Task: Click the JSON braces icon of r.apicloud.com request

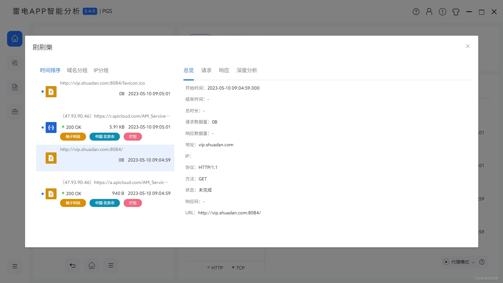Action: (51, 128)
